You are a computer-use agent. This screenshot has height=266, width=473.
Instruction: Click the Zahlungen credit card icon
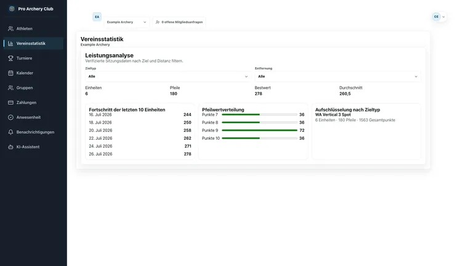tap(10, 103)
